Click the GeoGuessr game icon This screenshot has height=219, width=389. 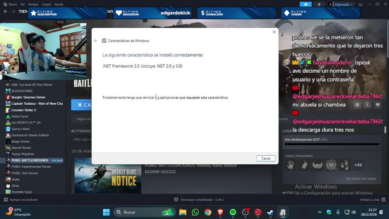[x=8, y=135]
